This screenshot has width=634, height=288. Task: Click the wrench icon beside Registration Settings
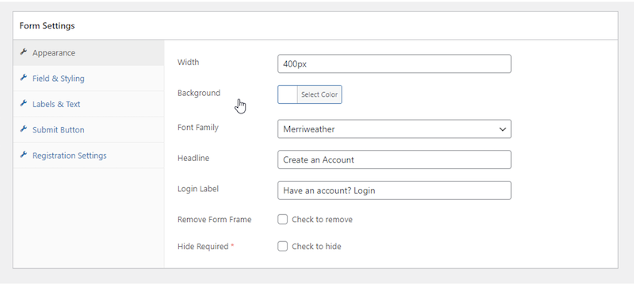pos(24,155)
